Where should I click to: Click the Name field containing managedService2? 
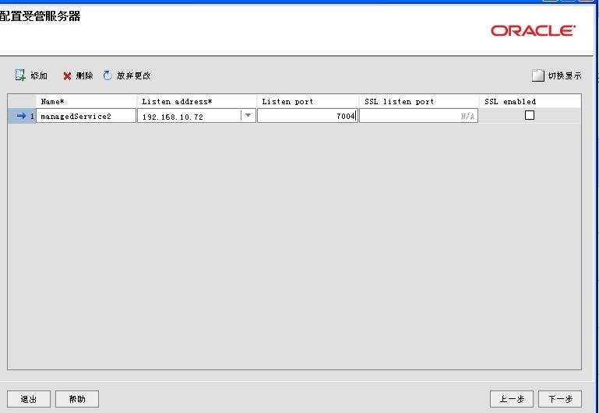(86, 116)
